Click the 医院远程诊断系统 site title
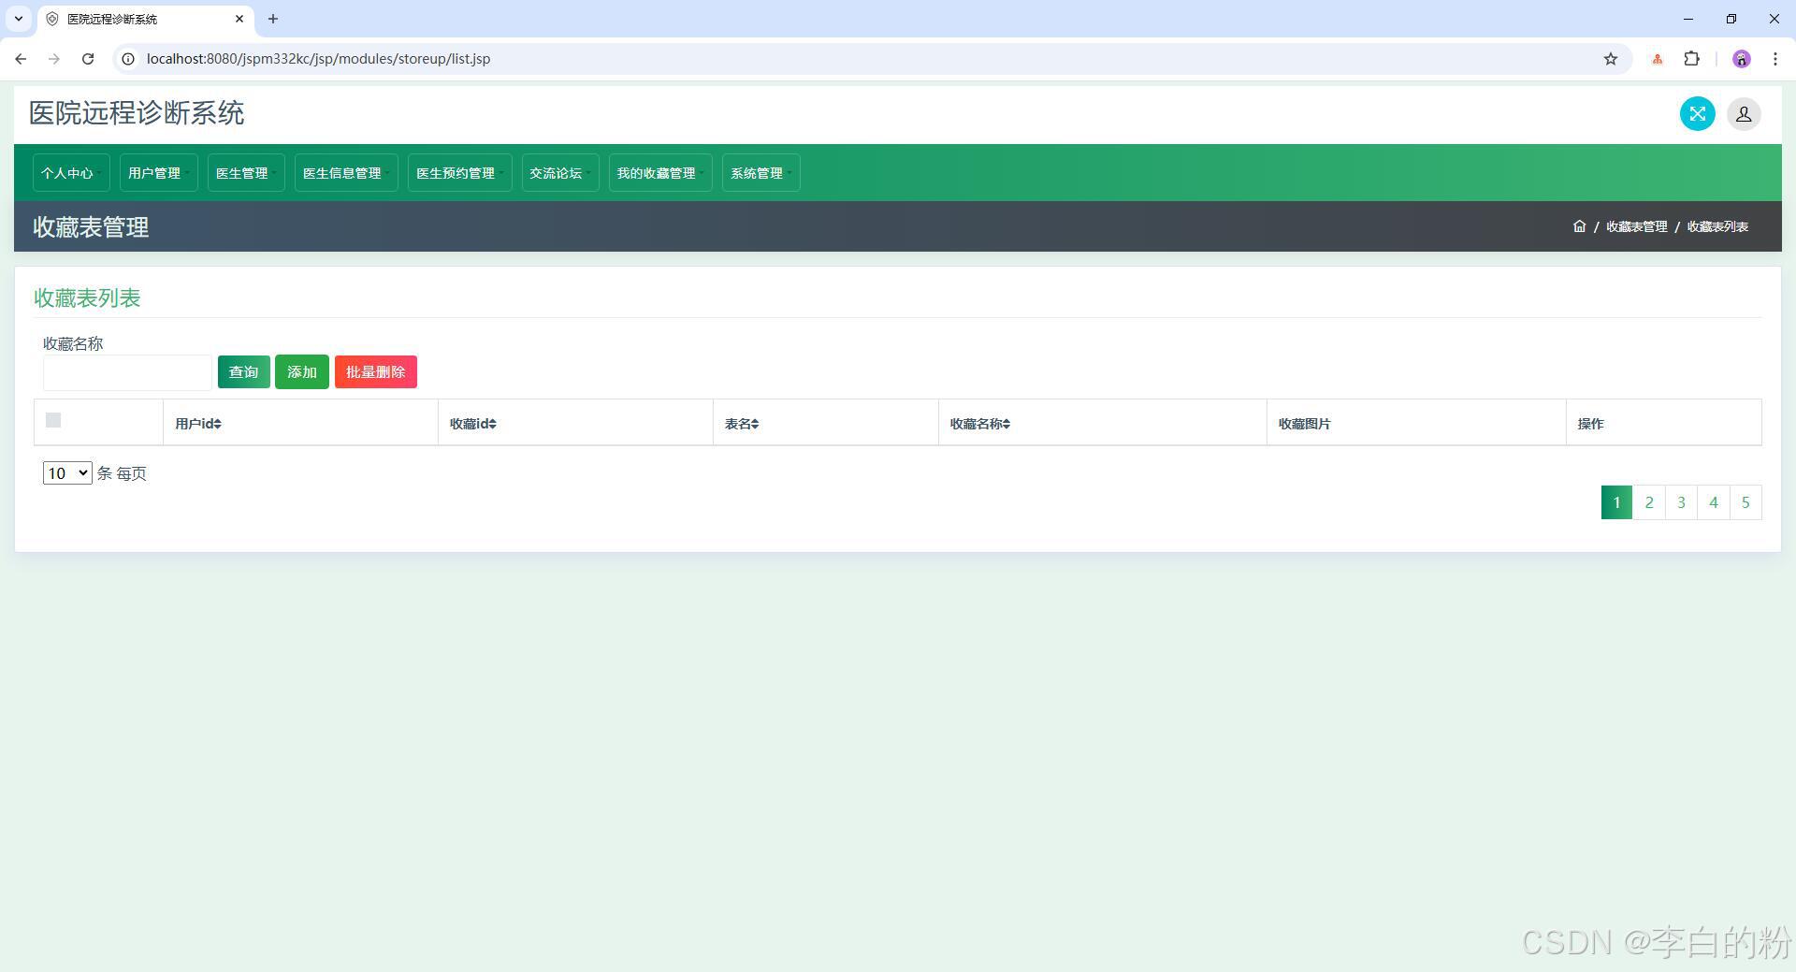Screen dimensions: 1796x972 (137, 113)
